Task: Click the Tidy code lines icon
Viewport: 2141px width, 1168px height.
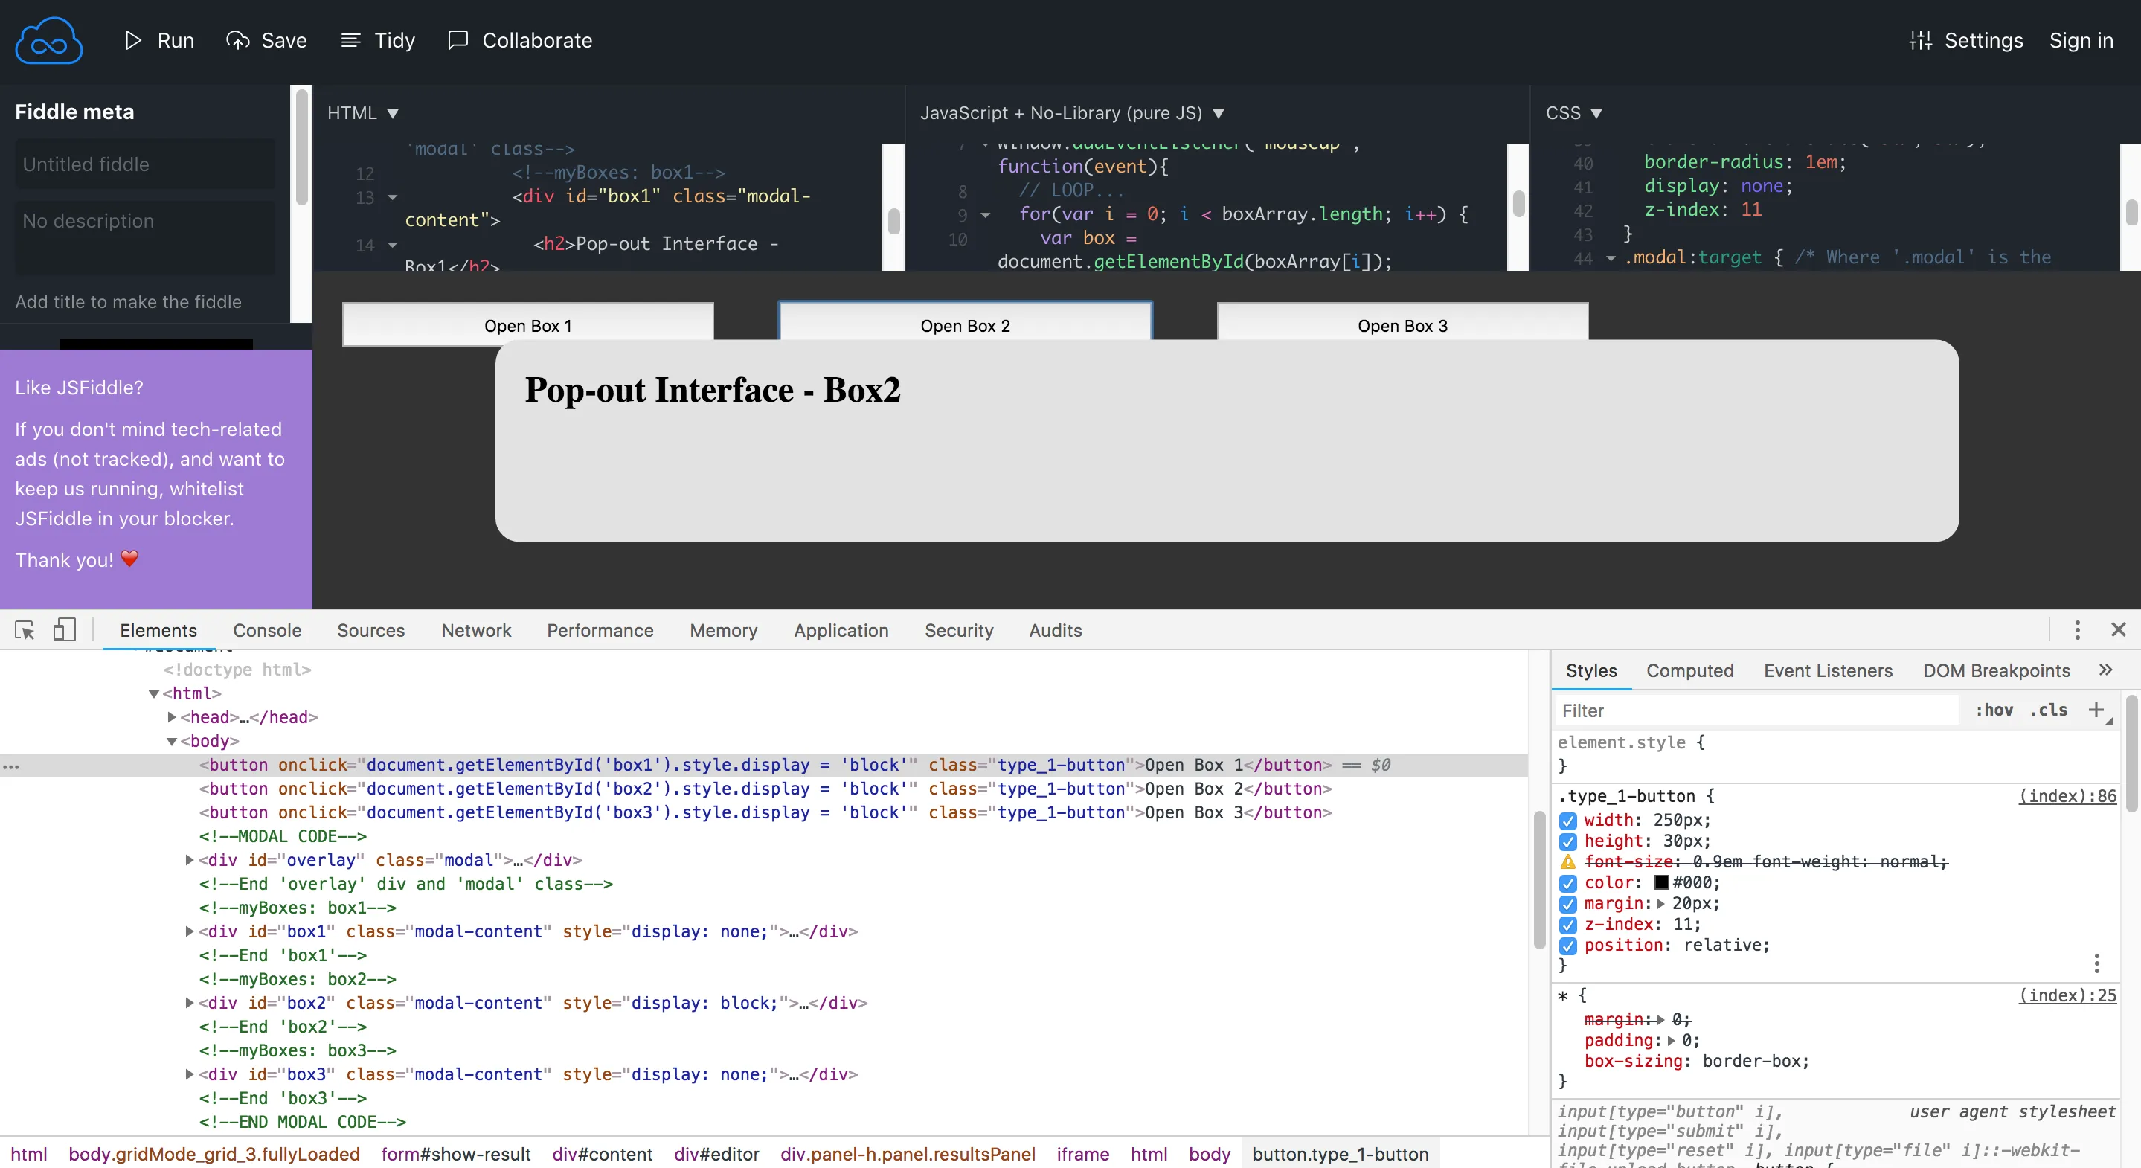Action: pyautogui.click(x=350, y=40)
